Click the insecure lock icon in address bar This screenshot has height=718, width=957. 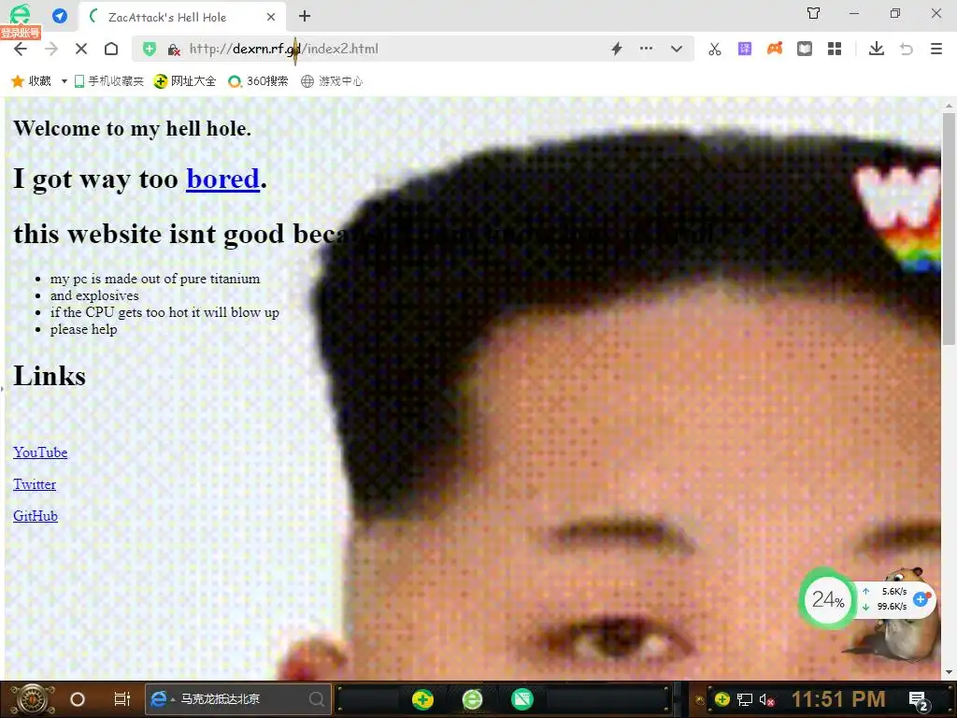tap(174, 50)
